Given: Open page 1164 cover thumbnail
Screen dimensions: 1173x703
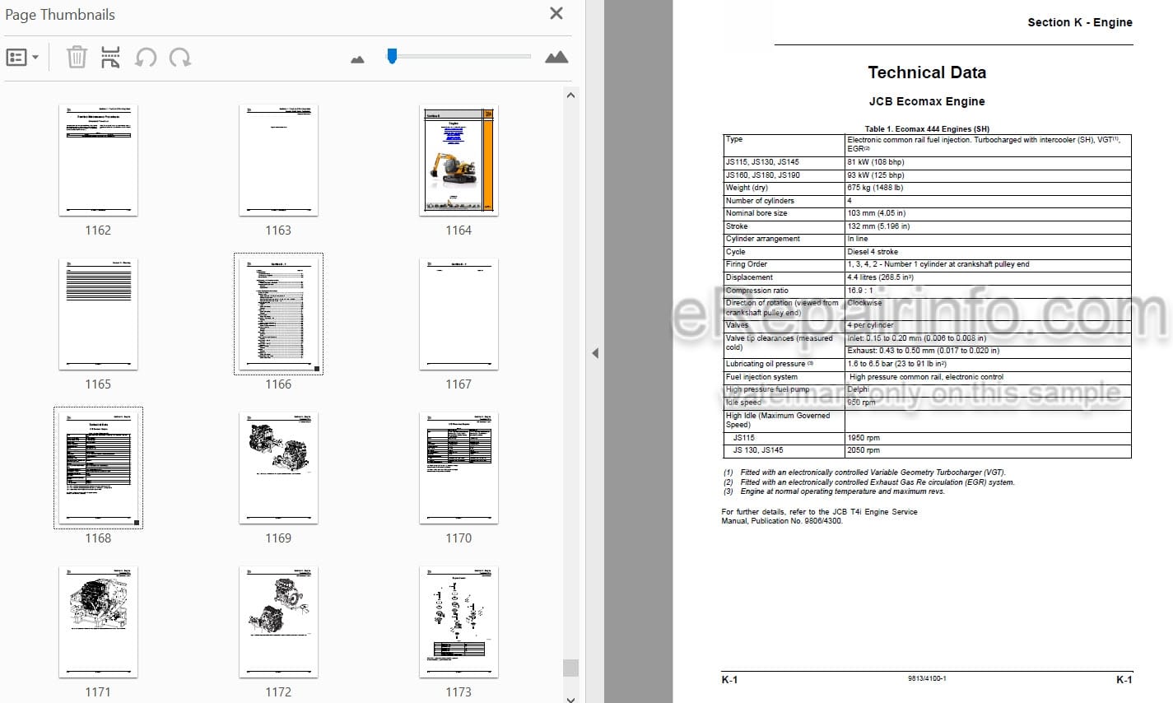Looking at the screenshot, I should tap(458, 161).
